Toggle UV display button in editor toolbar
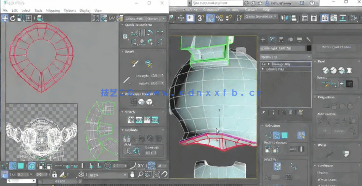Image resolution: width=362 pixels, height=186 pixels. point(112,18)
